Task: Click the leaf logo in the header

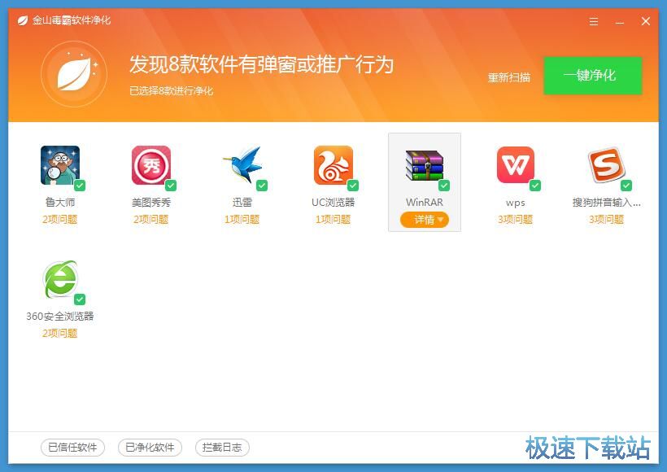Action: [x=73, y=74]
